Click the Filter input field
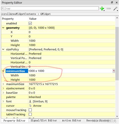Image resolution: width=119 pixels, height=124 pixels. tap(50, 9)
